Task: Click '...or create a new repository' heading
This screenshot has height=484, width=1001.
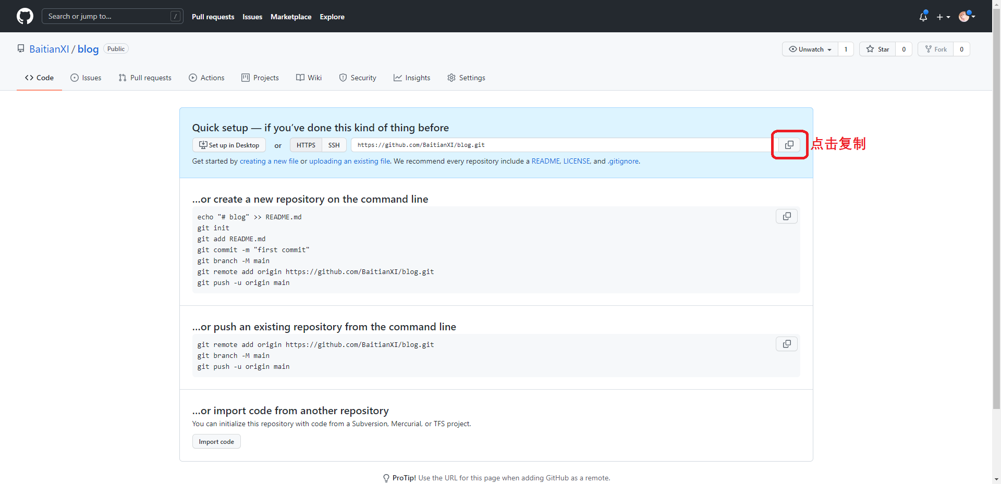Action: [x=310, y=199]
